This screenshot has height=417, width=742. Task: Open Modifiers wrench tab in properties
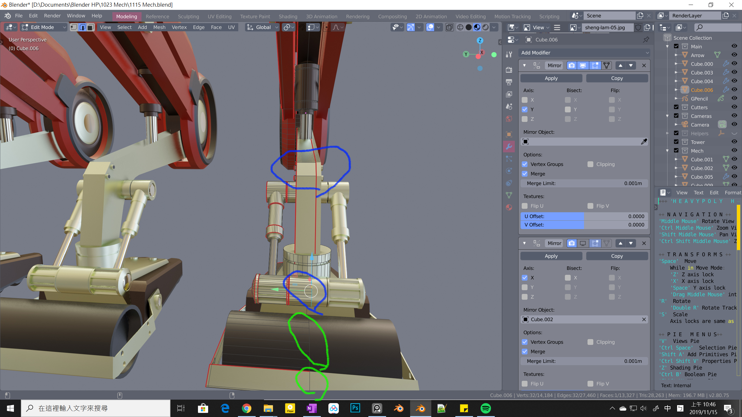point(509,147)
